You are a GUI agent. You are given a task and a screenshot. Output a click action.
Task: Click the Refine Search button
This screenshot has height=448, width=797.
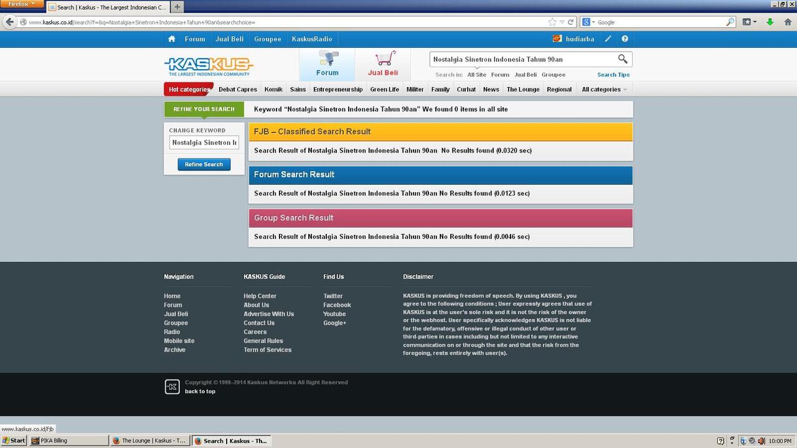[x=204, y=164]
